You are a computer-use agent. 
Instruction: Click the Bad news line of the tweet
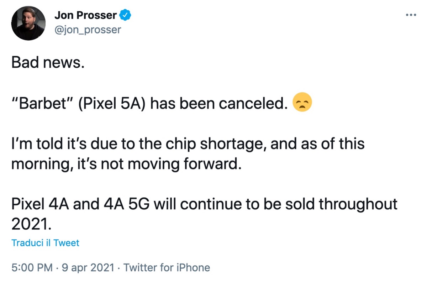[x=48, y=62]
